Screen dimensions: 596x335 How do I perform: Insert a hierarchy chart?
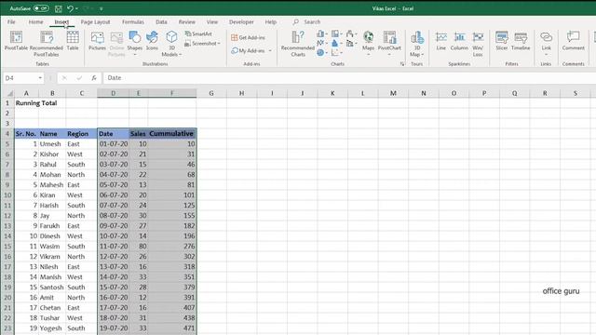coord(336,33)
